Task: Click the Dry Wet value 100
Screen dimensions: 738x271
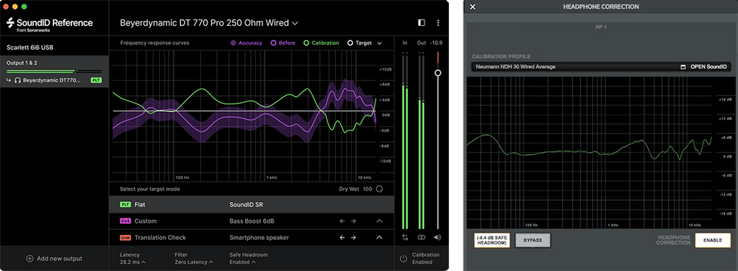Action: coord(368,189)
